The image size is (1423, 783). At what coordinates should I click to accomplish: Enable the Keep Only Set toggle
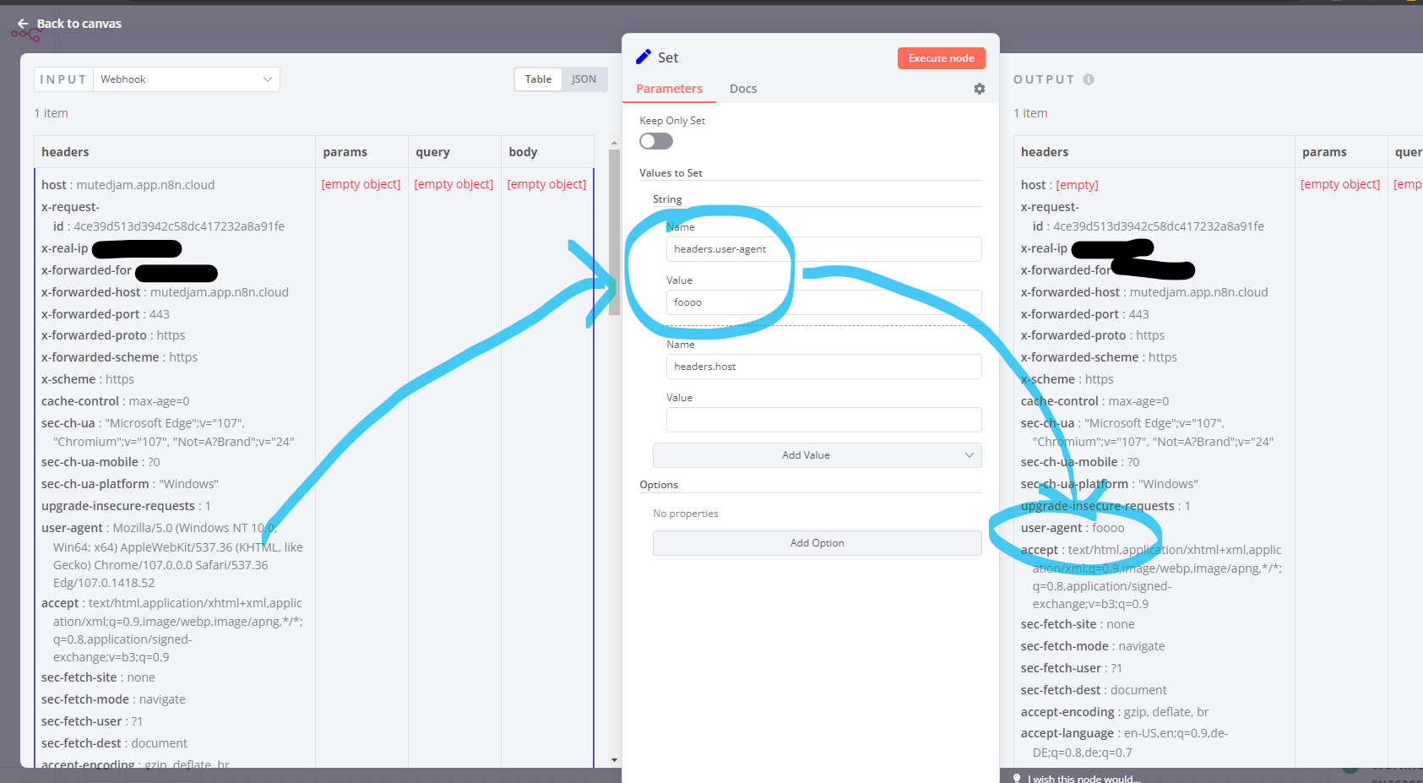pos(655,141)
